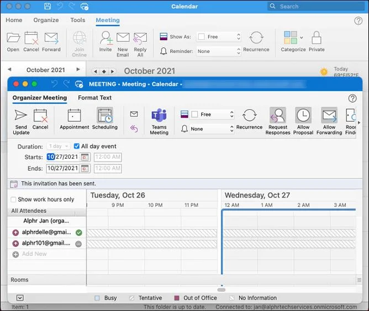Open Starts date calendar picker

(85, 157)
